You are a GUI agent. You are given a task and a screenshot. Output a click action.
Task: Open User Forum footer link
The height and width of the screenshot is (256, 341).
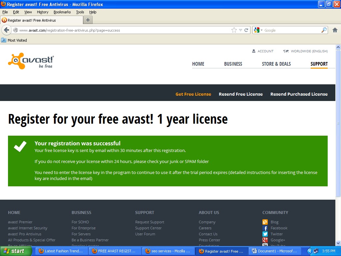145,234
